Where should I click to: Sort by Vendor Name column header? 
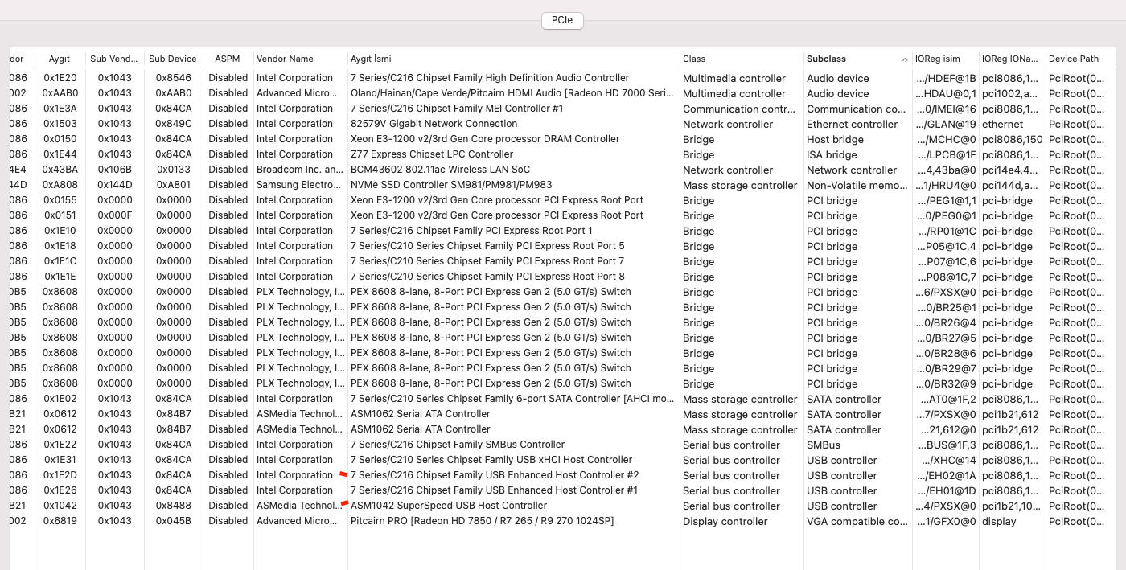tap(285, 59)
